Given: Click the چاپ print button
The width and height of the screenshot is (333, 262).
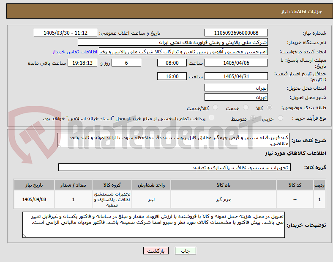Looking at the screenshot, I should point(186,251).
